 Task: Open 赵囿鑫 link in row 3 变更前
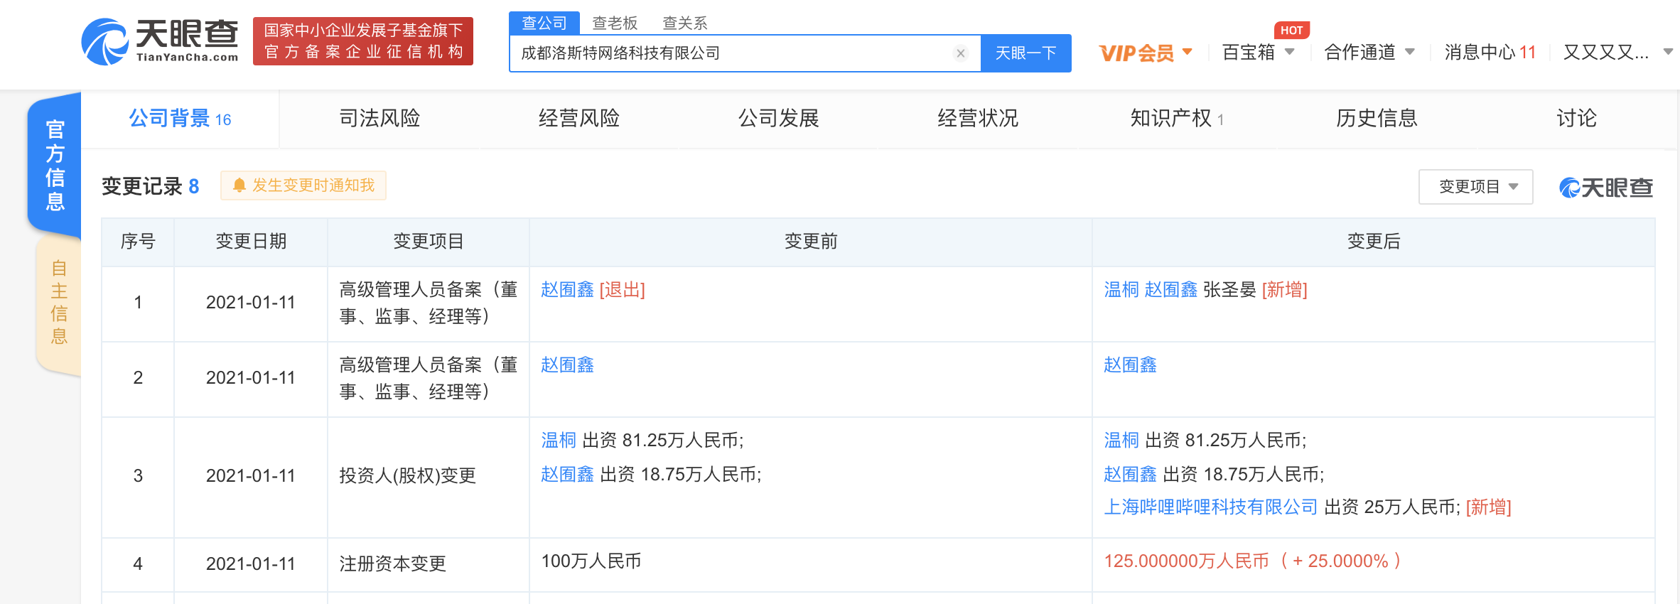[567, 474]
